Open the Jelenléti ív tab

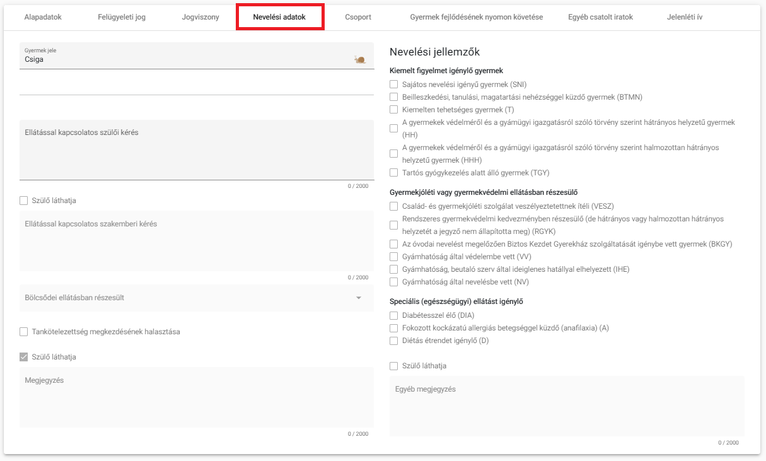(x=685, y=17)
